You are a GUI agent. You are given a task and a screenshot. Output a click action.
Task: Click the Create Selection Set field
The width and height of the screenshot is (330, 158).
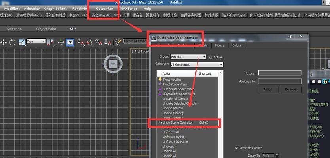pos(135,41)
